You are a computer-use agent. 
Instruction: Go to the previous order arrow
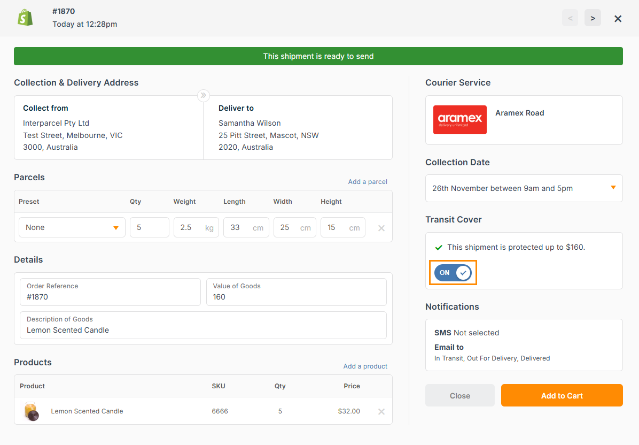tap(570, 18)
